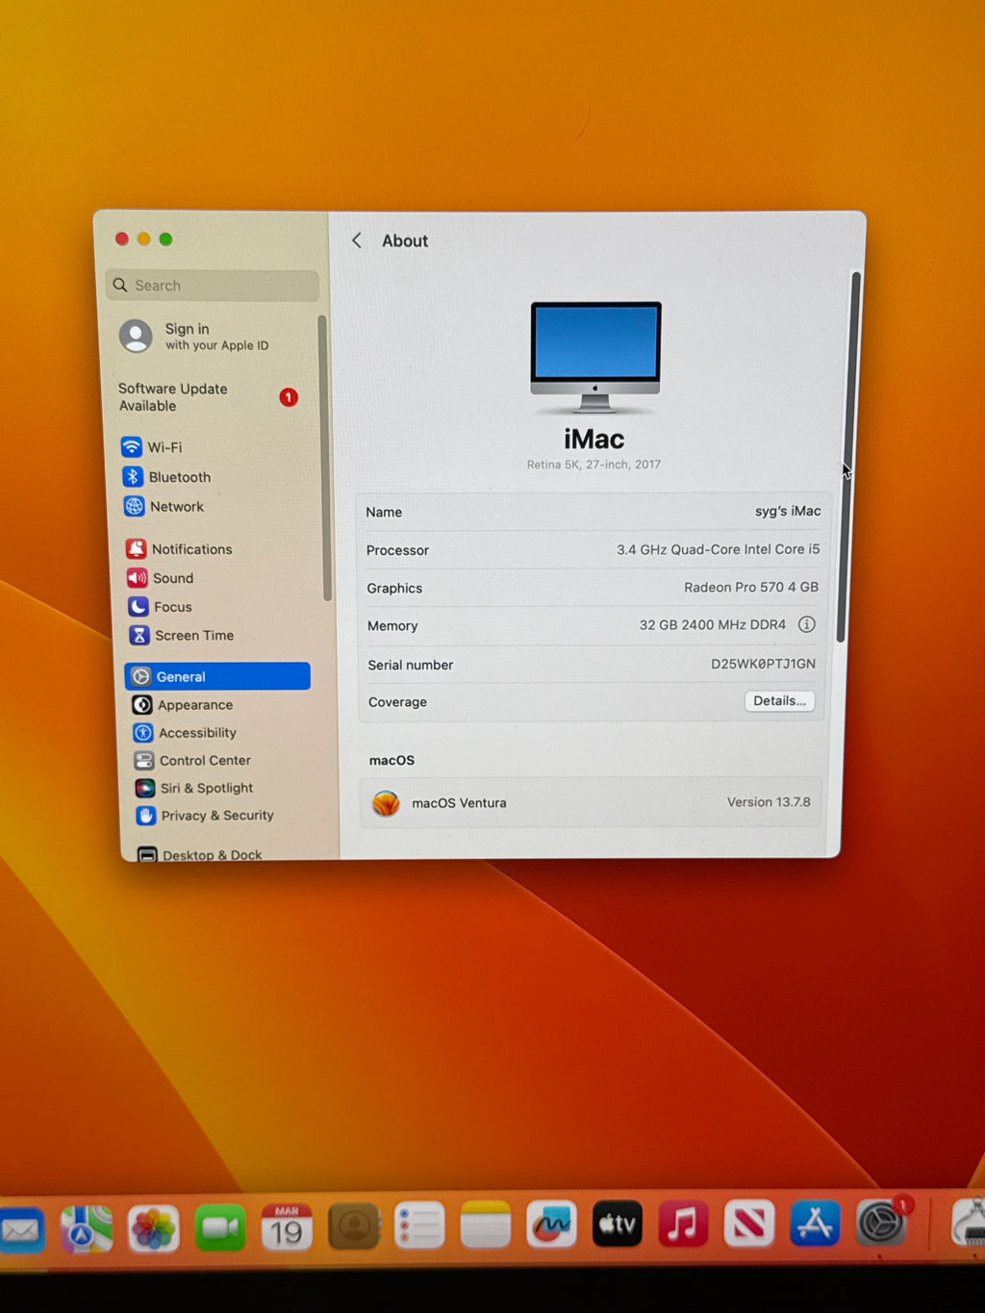This screenshot has width=985, height=1313.
Task: Open Wi-Fi settings in sidebar
Action: pyautogui.click(x=152, y=447)
